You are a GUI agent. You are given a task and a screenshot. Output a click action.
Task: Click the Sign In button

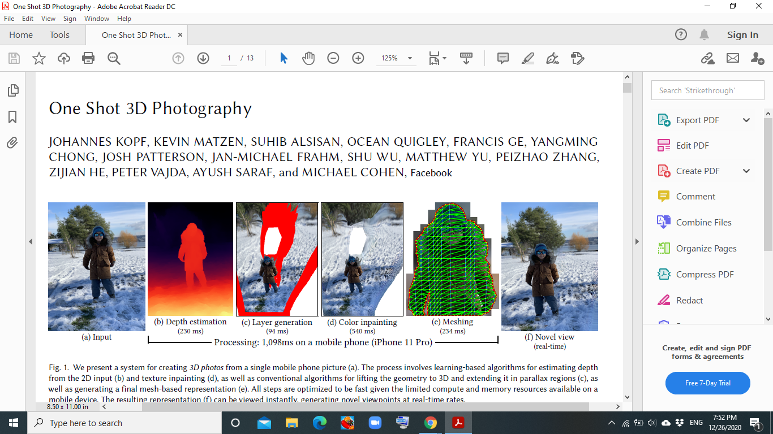742,34
